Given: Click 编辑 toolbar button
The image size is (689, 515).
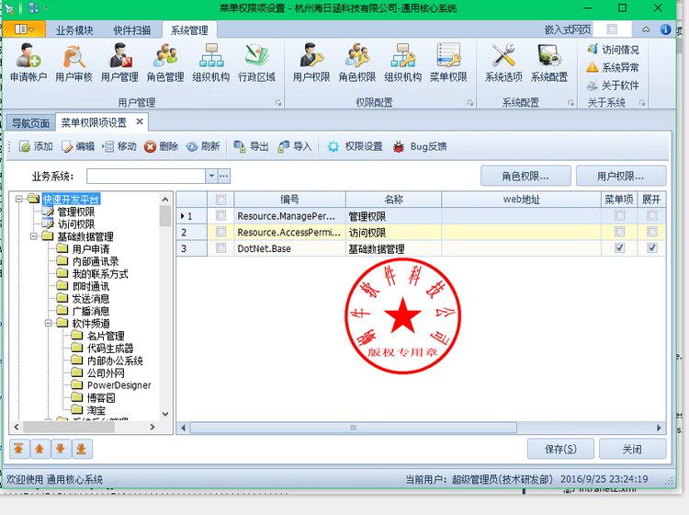Looking at the screenshot, I should 78,146.
